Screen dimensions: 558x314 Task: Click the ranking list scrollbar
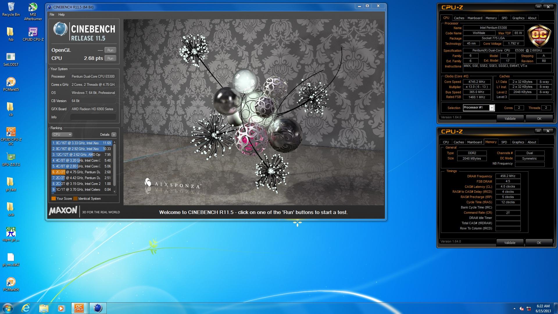[115, 167]
